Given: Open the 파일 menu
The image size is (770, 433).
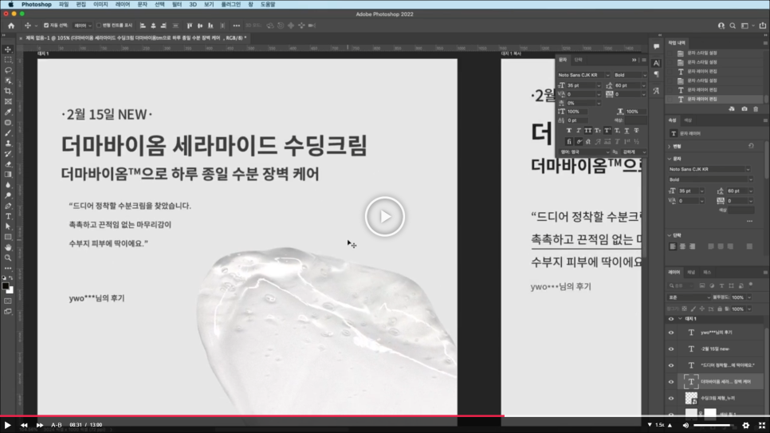Looking at the screenshot, I should (64, 5).
